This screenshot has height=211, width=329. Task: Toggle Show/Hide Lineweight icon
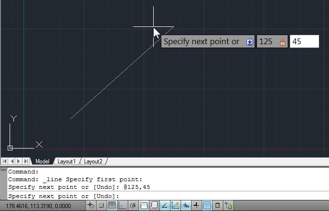(196, 206)
